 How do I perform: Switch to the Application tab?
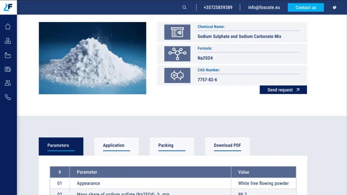coord(117,146)
